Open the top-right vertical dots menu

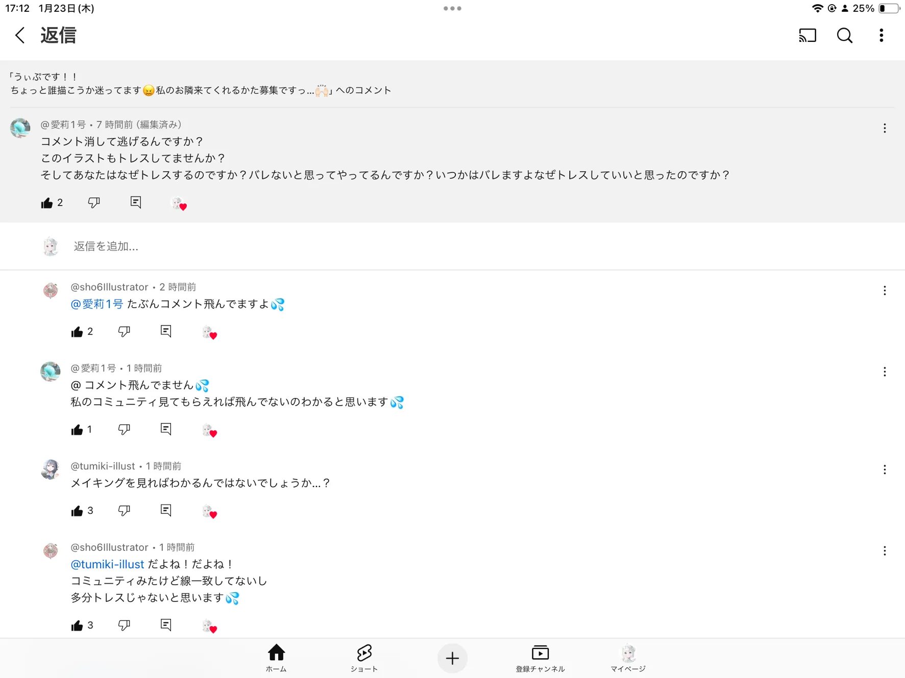pos(882,35)
